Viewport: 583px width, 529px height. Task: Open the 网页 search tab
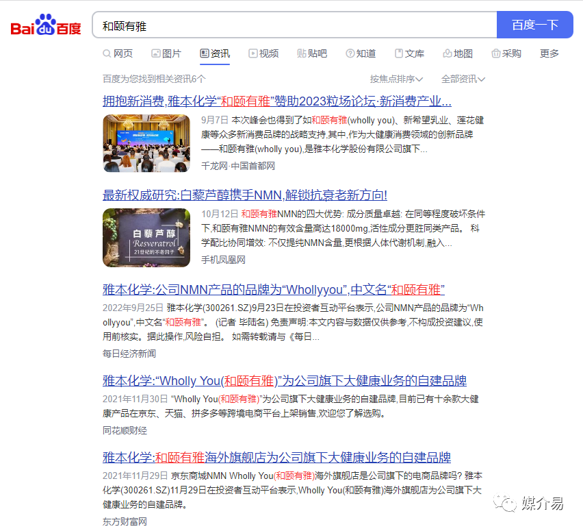pyautogui.click(x=118, y=53)
